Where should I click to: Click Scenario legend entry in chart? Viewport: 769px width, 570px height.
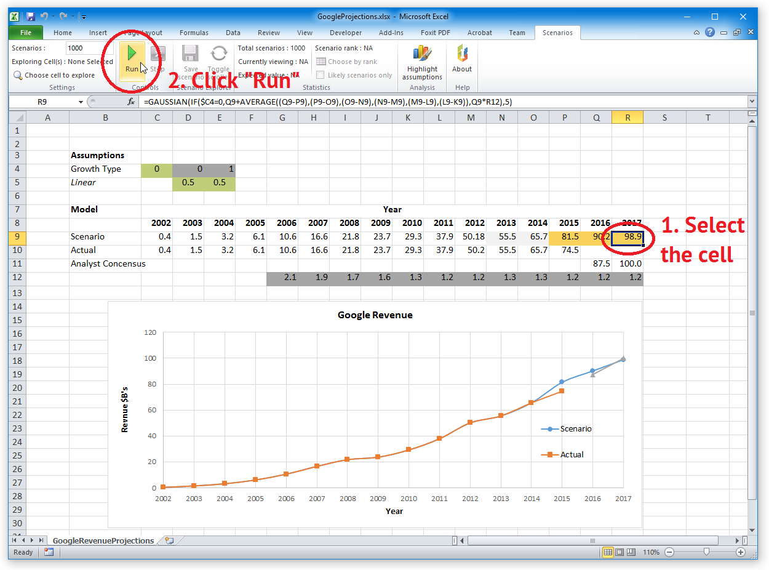(566, 428)
